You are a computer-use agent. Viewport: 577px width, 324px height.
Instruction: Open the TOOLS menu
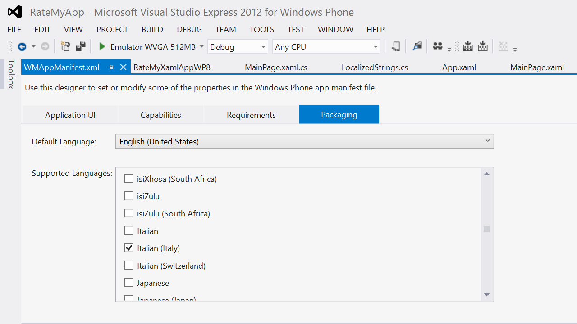[262, 30]
